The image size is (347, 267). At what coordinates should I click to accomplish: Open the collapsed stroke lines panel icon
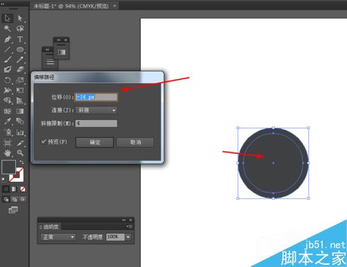coord(50,62)
